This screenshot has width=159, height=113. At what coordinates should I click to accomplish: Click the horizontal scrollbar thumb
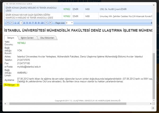click(x=68, y=104)
